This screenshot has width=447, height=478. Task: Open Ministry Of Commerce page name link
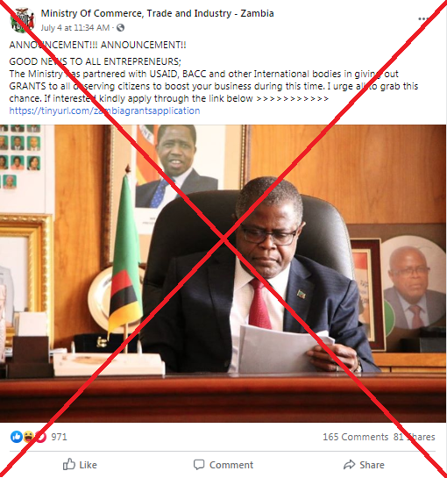(157, 13)
